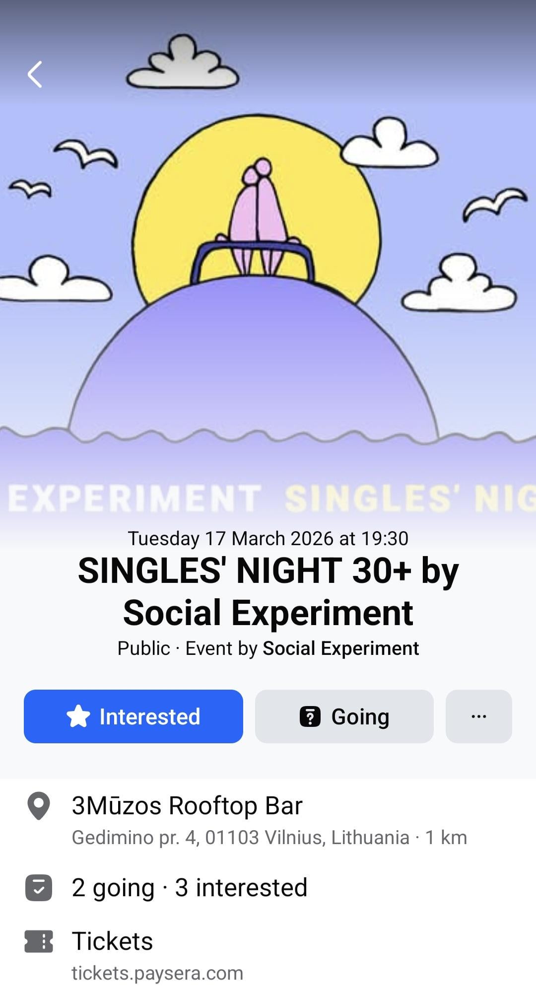This screenshot has height=996, width=536.
Task: Select the 3Mūzos Rooftop Bar venue name
Action: 187,805
